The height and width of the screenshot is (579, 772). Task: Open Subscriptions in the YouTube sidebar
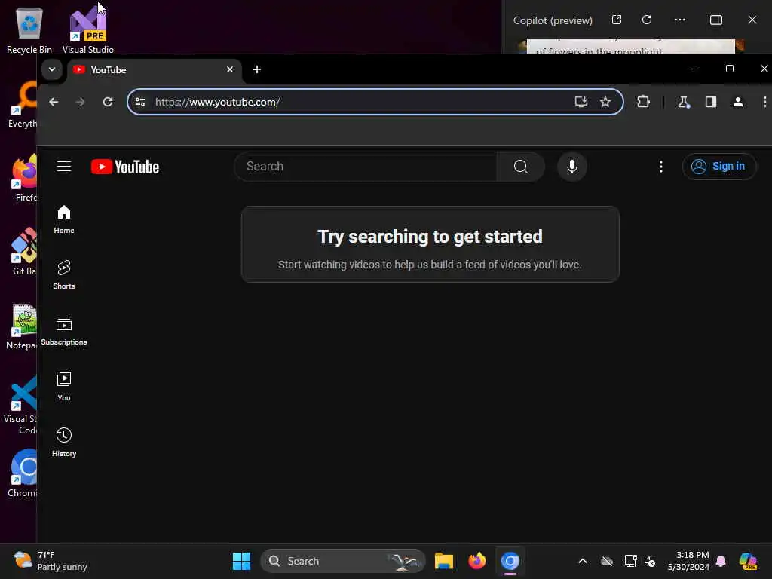pos(64,331)
